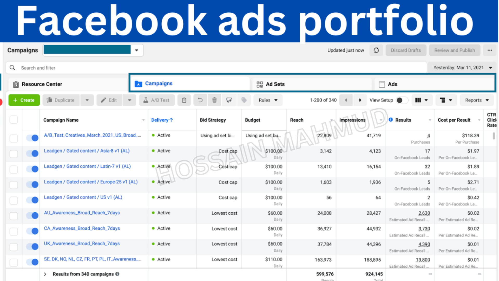Check the UK_Awareness_Broad_Reach row checkbox
Screen dimensions: 499x281
[14, 247]
